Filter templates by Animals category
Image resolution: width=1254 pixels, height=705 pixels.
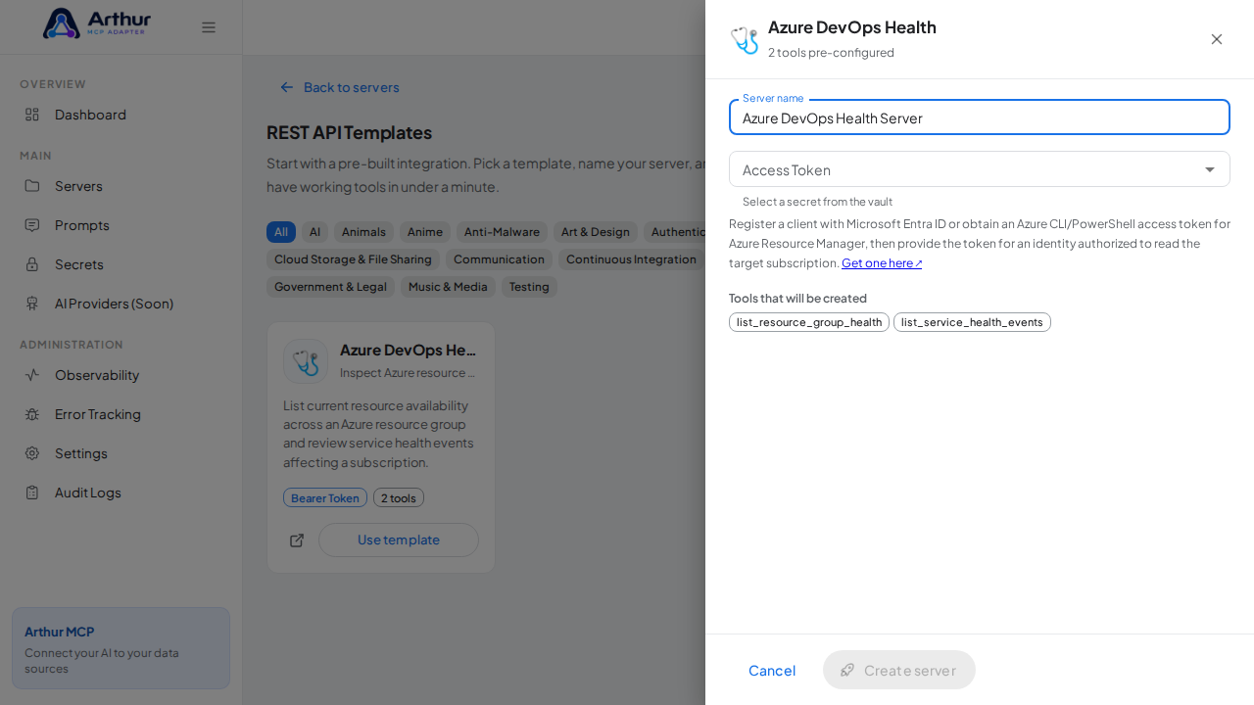tap(363, 232)
